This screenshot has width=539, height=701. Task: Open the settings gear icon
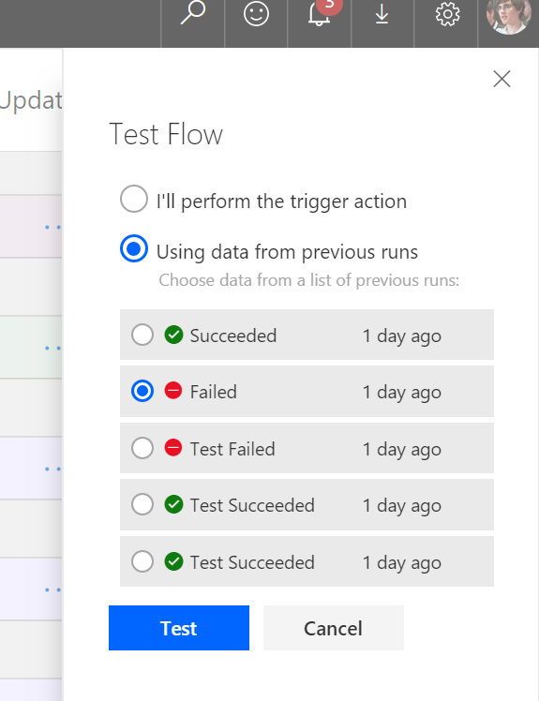coord(447,14)
